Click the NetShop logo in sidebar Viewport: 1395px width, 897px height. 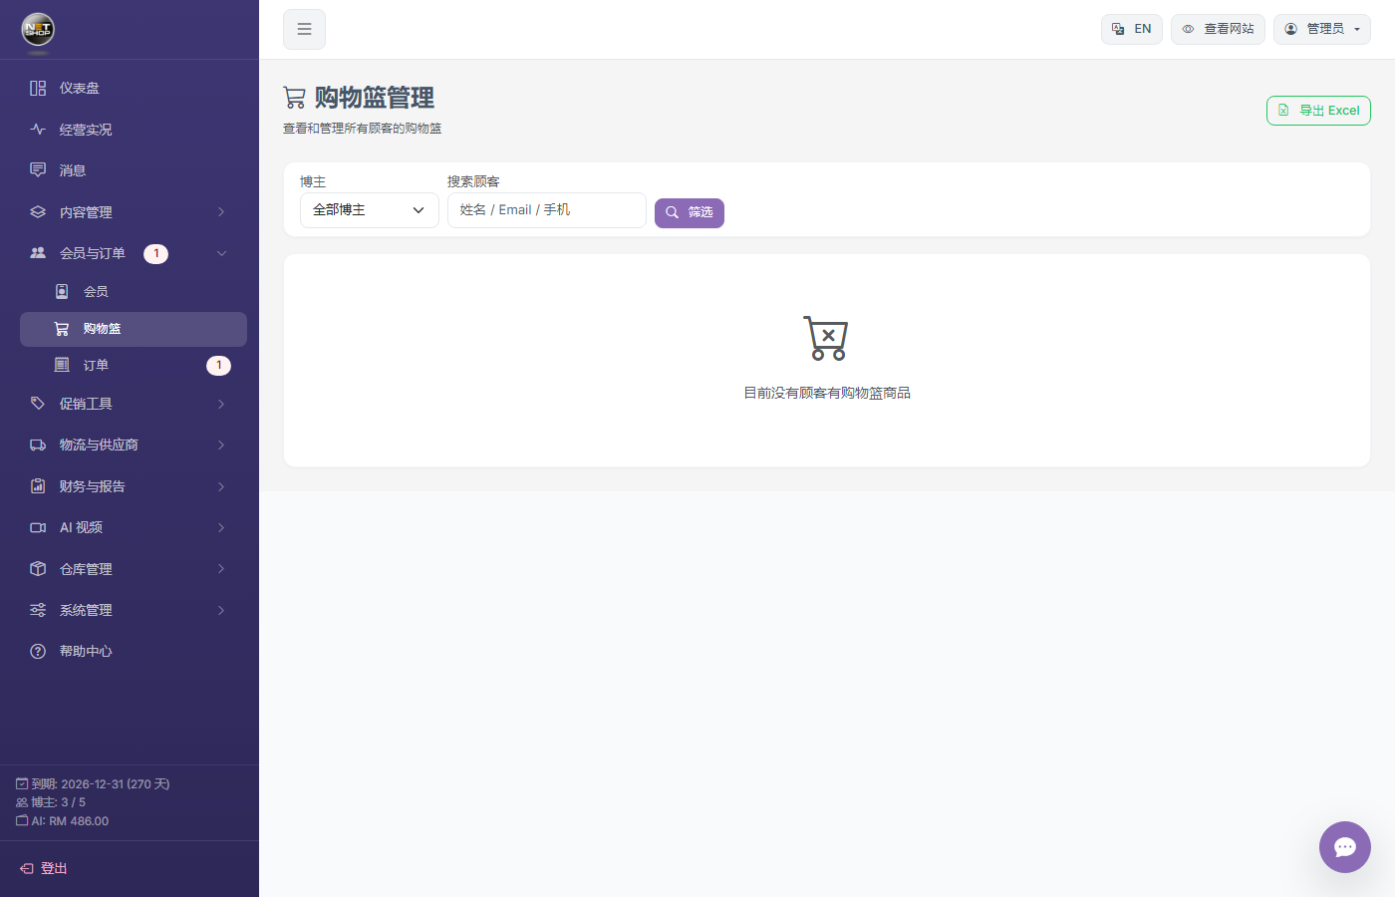38,29
